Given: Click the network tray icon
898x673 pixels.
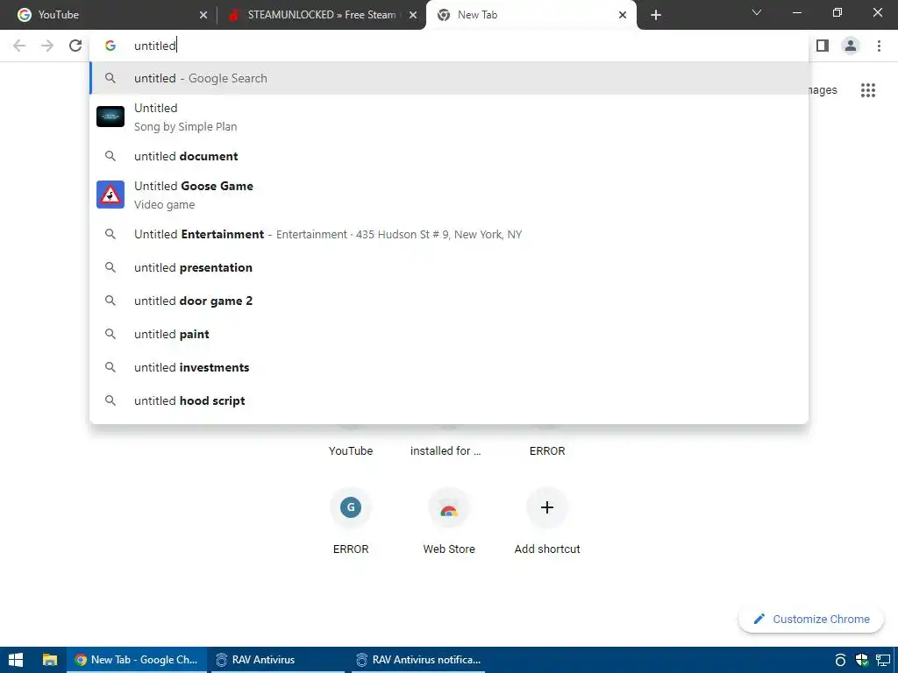Looking at the screenshot, I should tap(883, 660).
